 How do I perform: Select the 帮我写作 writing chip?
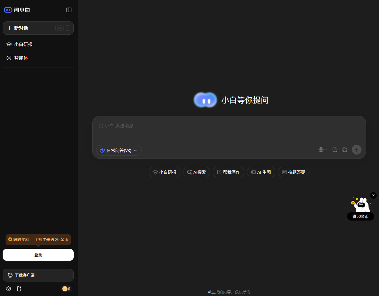229,172
